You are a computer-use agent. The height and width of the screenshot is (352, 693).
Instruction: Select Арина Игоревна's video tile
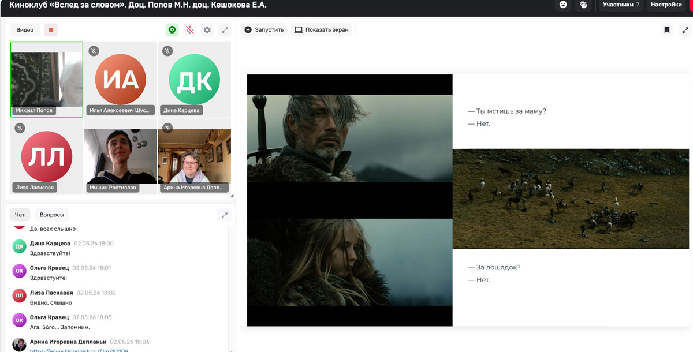(x=194, y=156)
